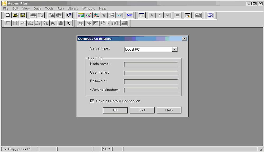Click the New document icon
This screenshot has width=264, height=152.
(8, 15)
